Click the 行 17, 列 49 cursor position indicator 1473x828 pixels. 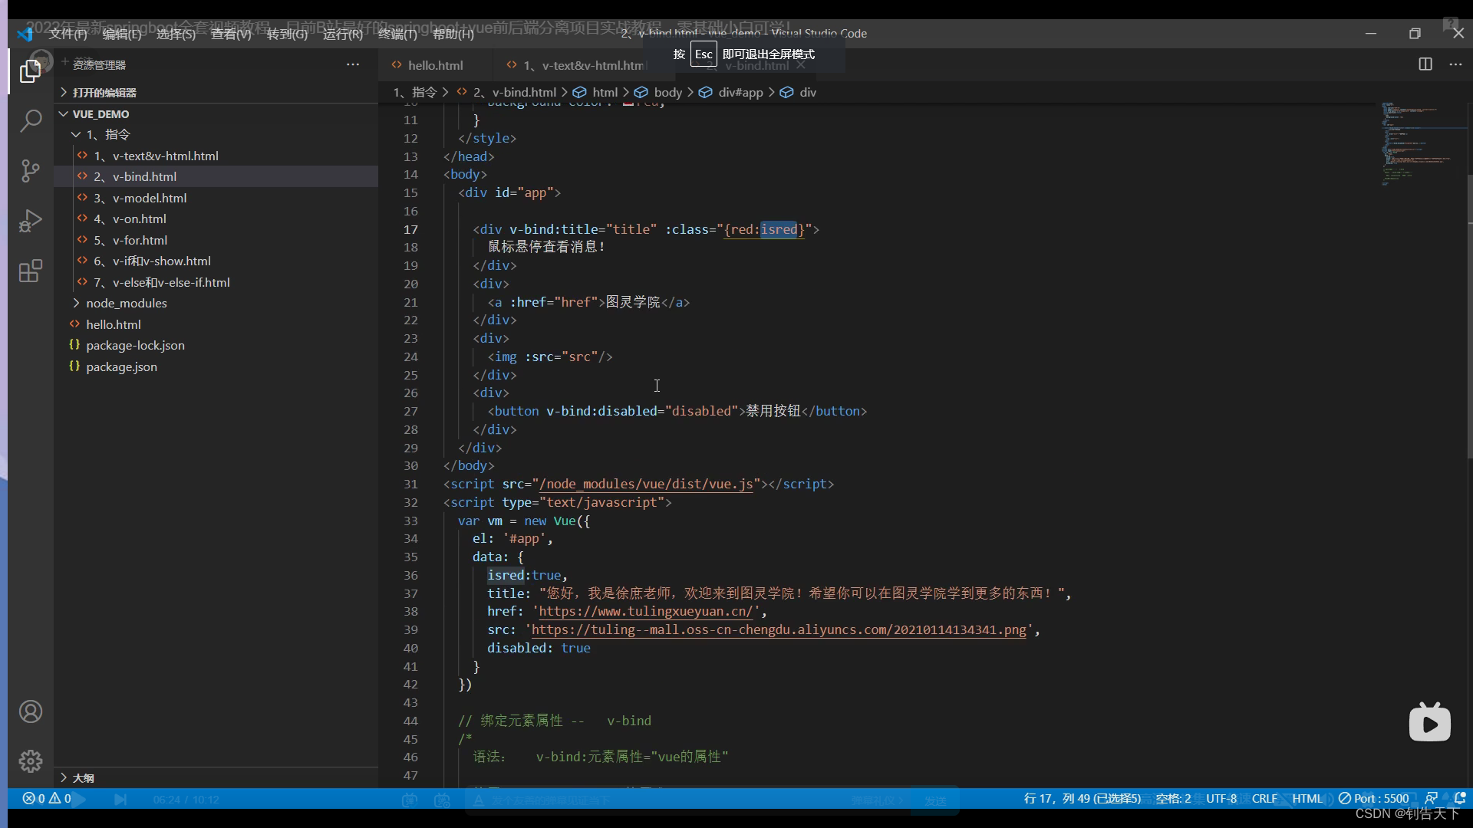click(x=1082, y=799)
